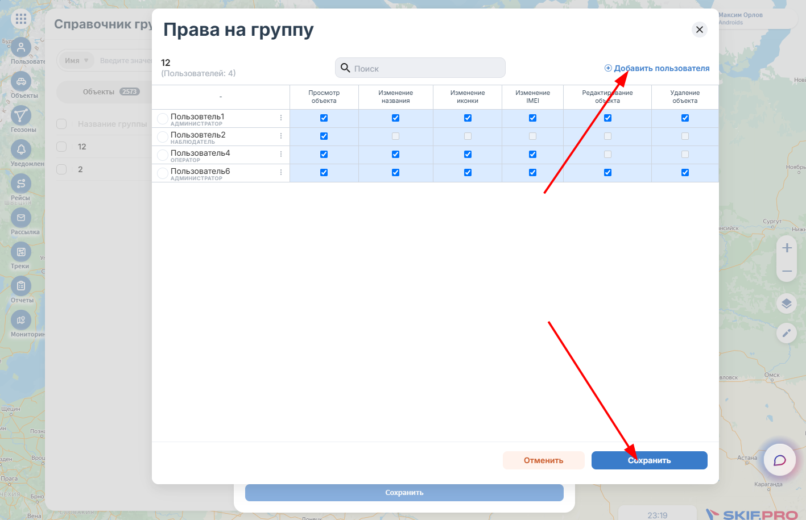The image size is (806, 520).
Task: Click the search magnifier icon
Action: click(x=345, y=68)
